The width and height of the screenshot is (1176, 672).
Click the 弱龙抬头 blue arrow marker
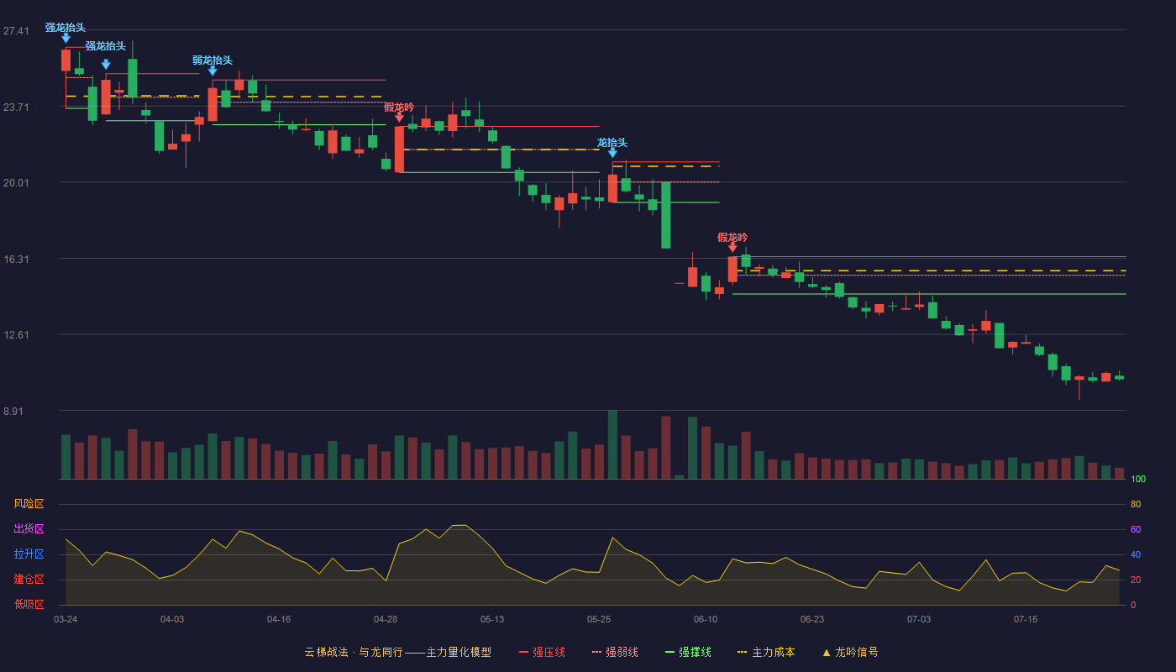[x=213, y=71]
